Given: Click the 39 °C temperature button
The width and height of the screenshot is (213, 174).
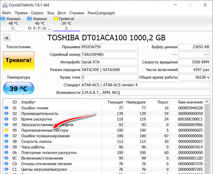Looking at the screenshot, I should tap(19, 88).
